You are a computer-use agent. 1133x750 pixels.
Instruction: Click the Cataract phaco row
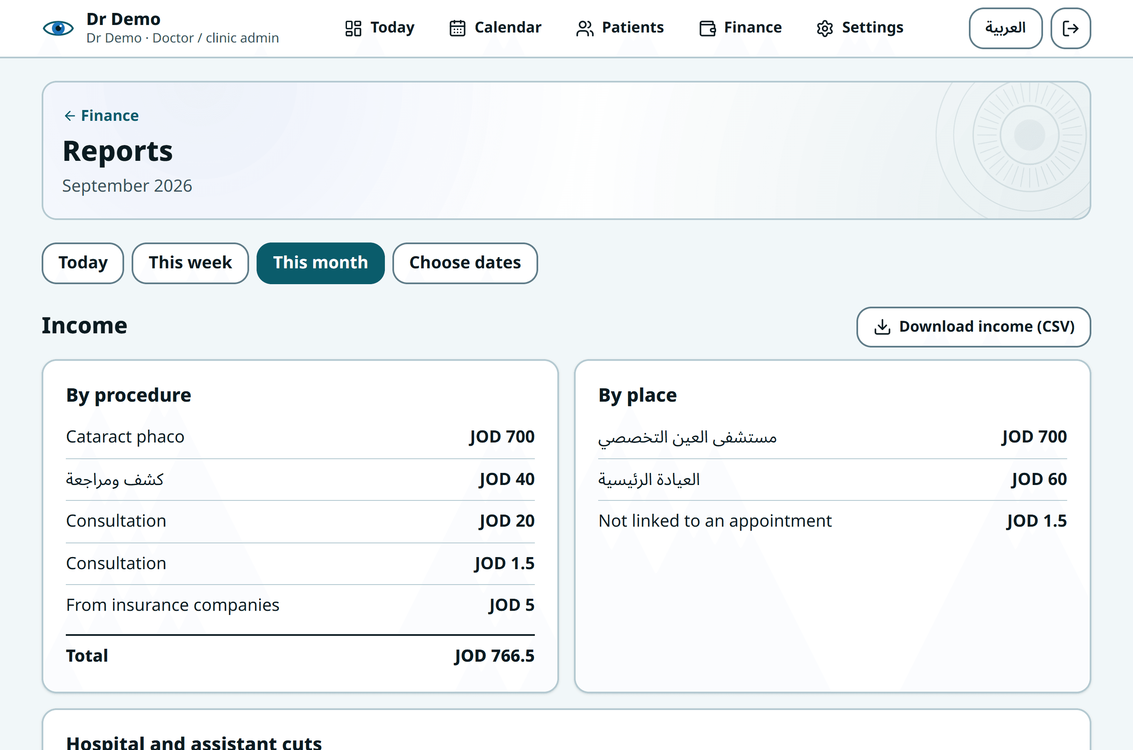pyautogui.click(x=300, y=437)
